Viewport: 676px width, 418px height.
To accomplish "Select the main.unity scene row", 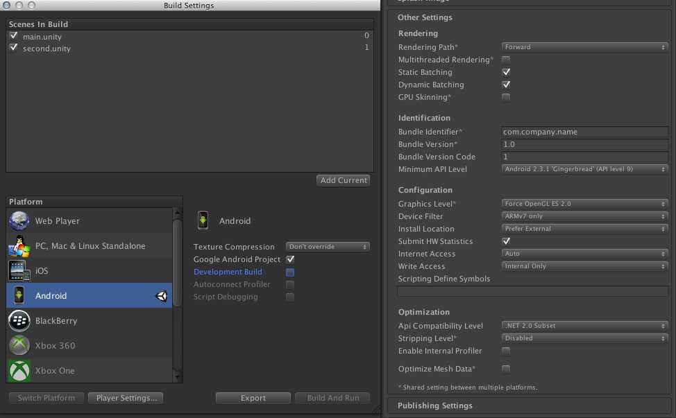I will click(189, 36).
